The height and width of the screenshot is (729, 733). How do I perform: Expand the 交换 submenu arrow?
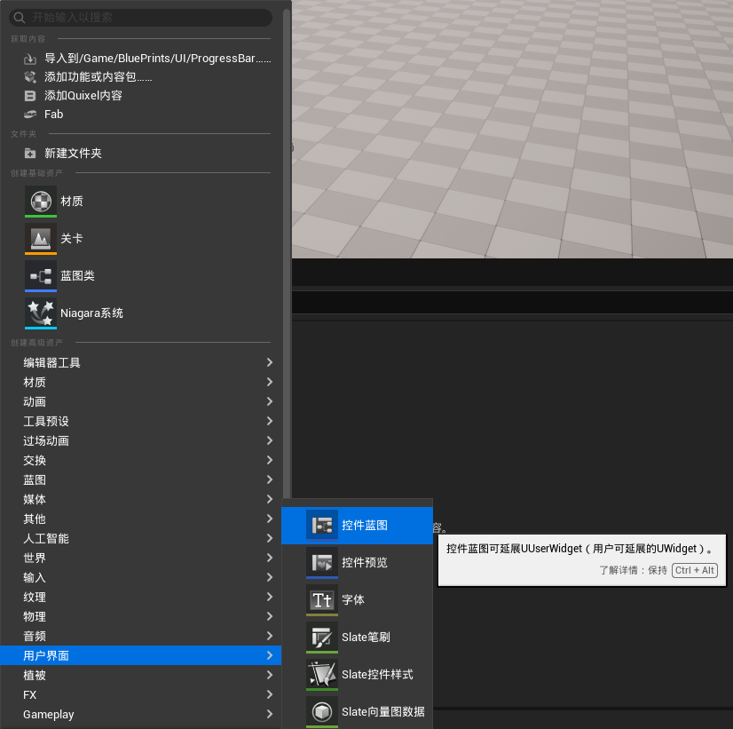coord(269,460)
